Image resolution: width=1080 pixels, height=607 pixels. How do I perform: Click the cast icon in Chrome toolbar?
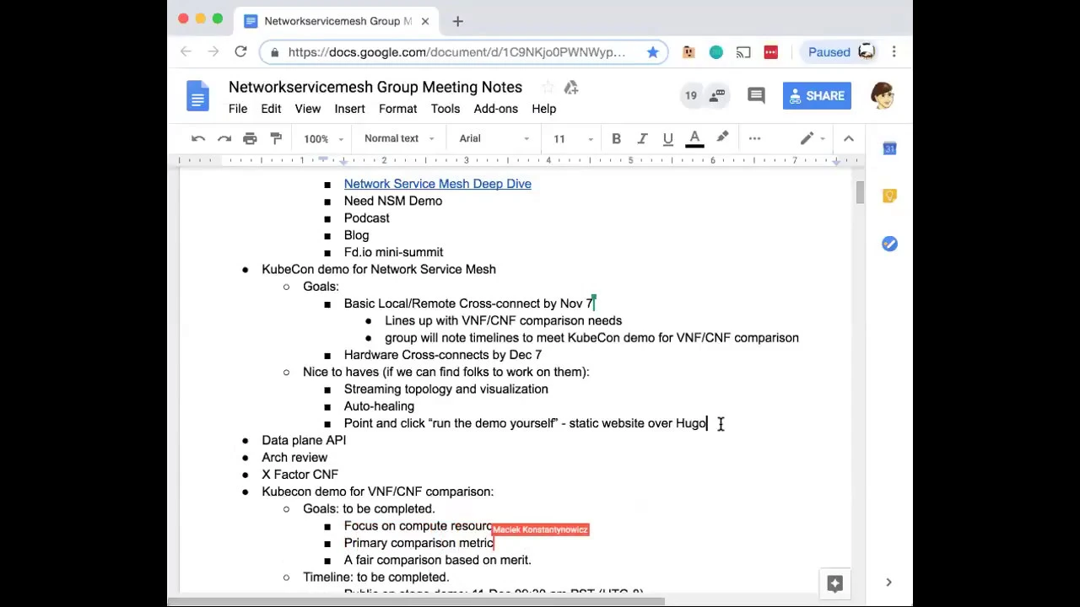click(x=743, y=52)
